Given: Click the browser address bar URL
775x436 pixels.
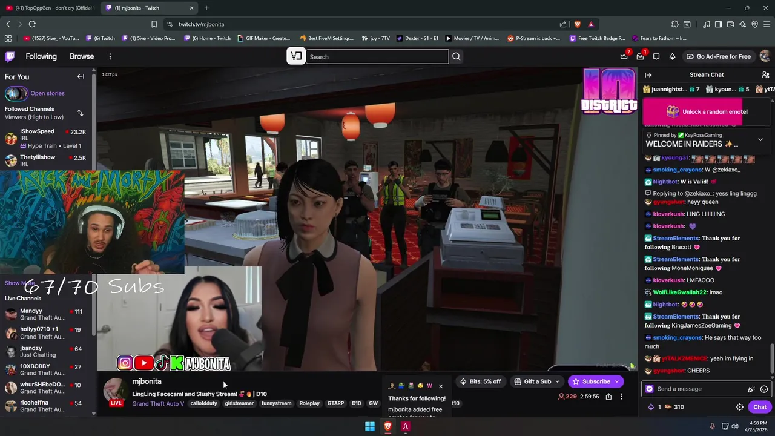Looking at the screenshot, I should point(201,24).
